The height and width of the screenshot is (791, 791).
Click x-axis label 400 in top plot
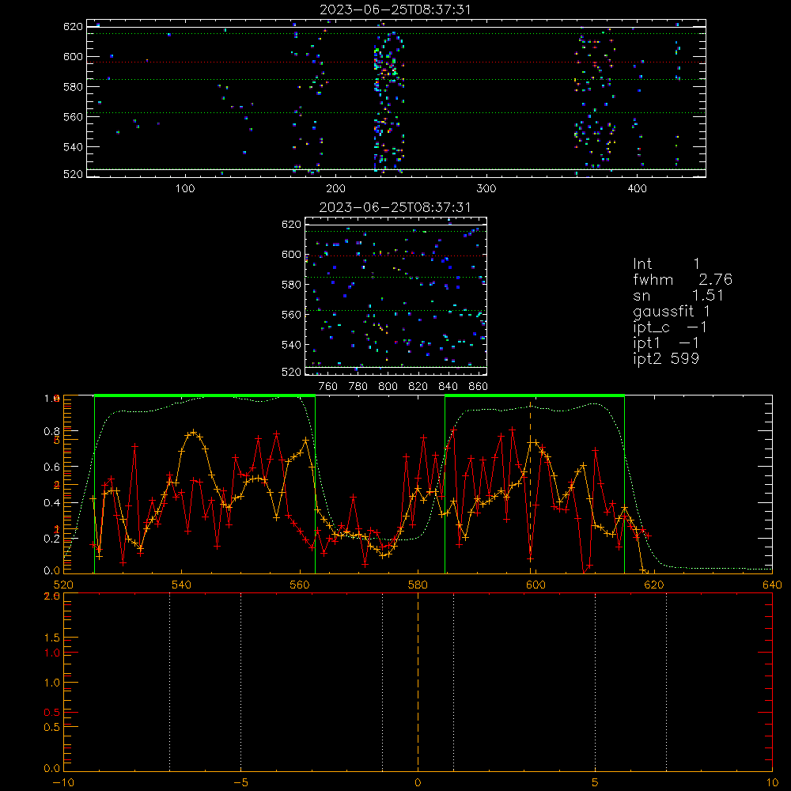pos(637,189)
